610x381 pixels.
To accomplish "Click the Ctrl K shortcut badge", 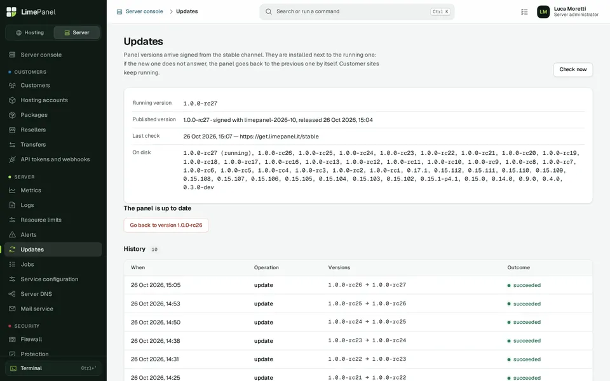I will (440, 11).
